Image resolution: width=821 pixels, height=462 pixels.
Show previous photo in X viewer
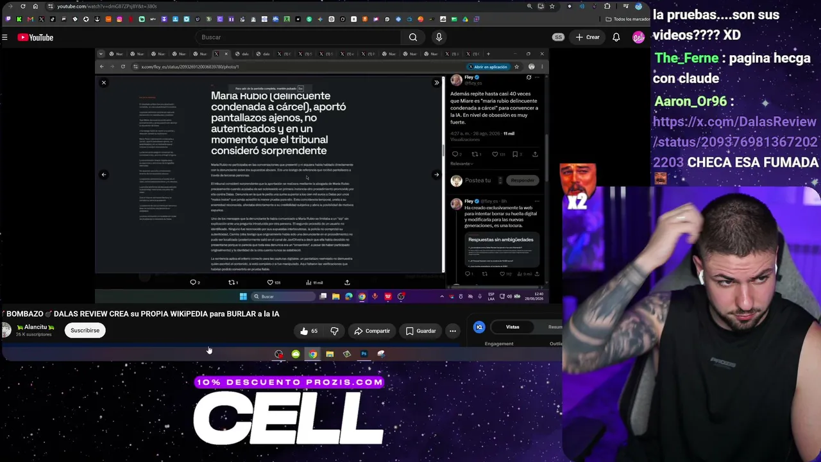coord(103,175)
